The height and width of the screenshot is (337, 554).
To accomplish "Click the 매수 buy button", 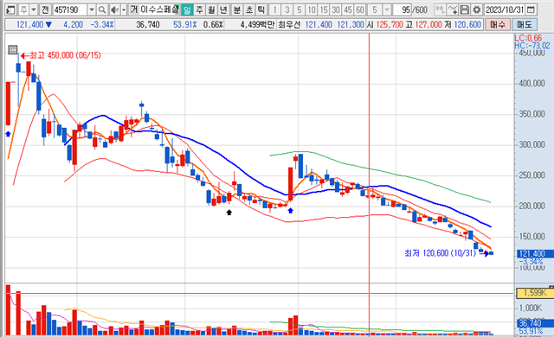I will point(498,24).
